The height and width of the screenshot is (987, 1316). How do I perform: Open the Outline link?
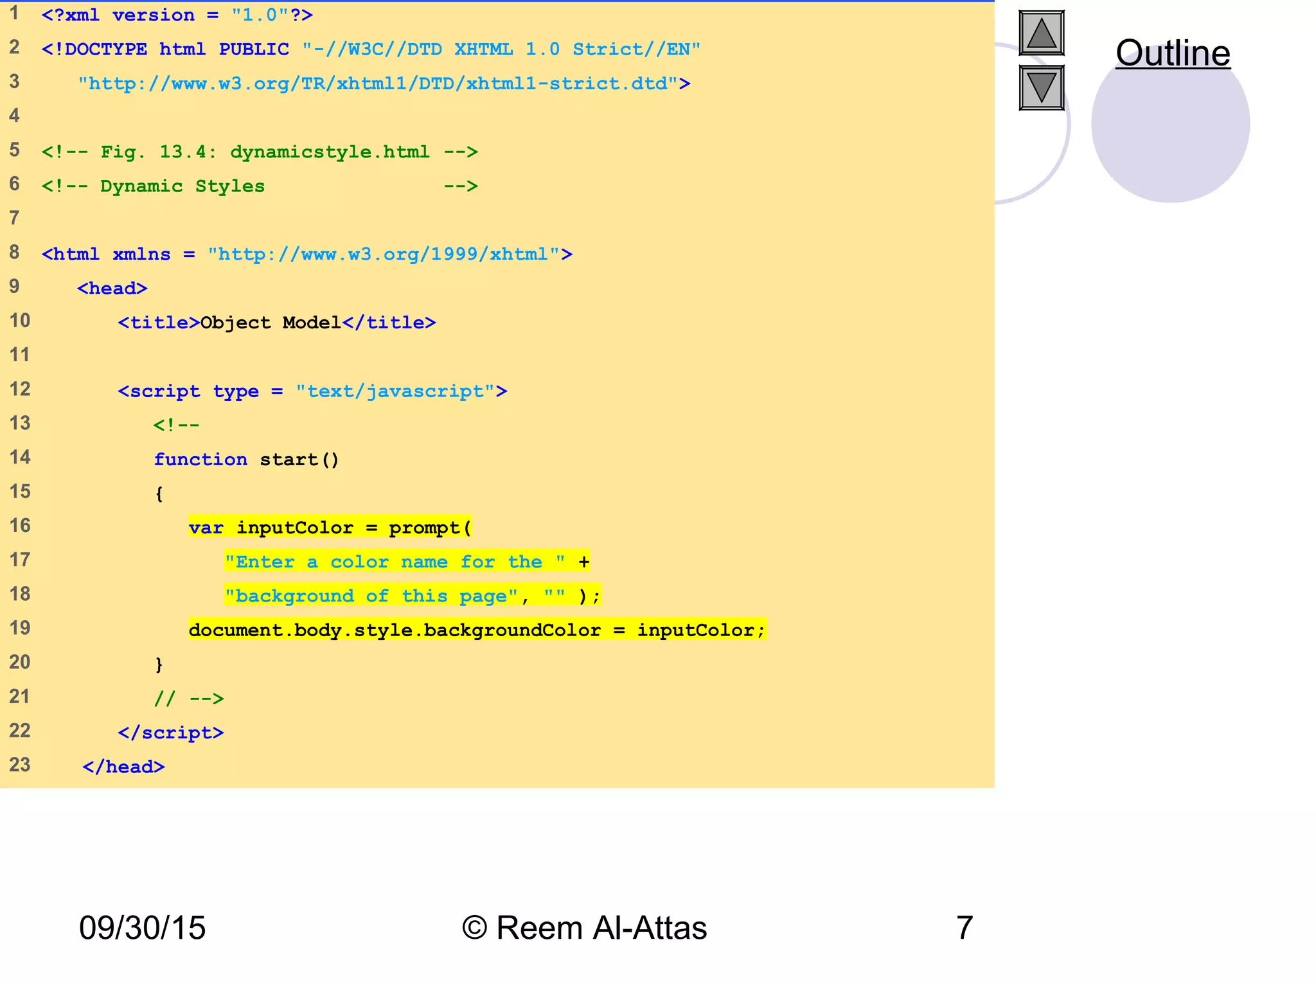pos(1173,53)
